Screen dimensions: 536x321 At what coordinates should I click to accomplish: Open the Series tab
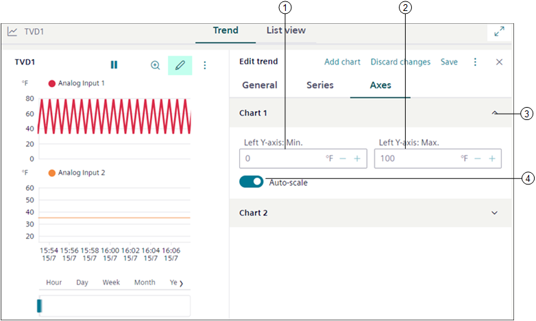pyautogui.click(x=319, y=85)
